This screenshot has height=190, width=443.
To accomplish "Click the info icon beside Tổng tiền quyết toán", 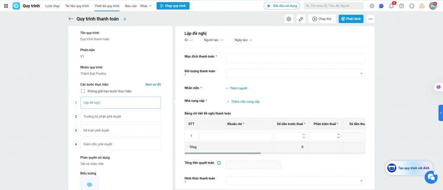I will 218,163.
